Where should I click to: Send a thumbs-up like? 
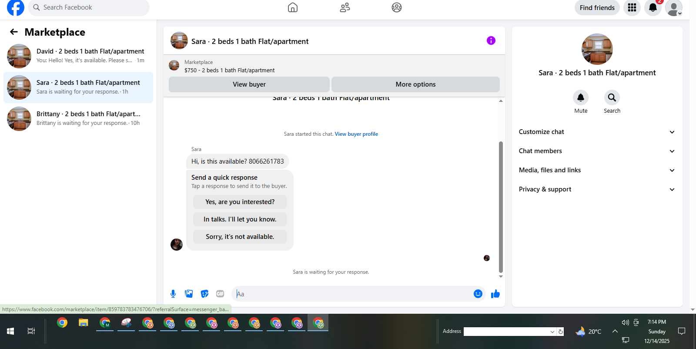(x=495, y=294)
